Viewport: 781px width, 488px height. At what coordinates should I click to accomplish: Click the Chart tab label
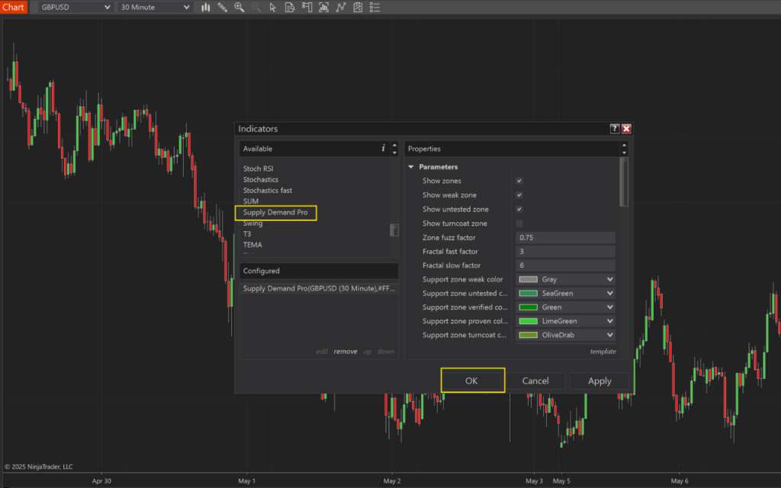click(x=14, y=8)
